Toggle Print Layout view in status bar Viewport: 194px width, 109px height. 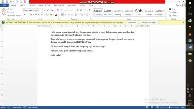152,107
